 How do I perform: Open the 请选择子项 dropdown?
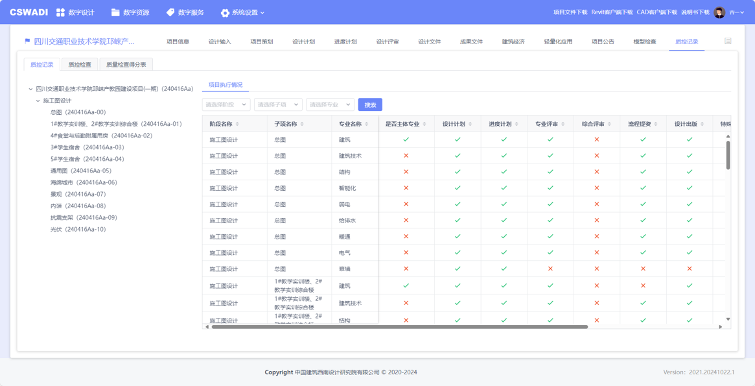pos(277,104)
